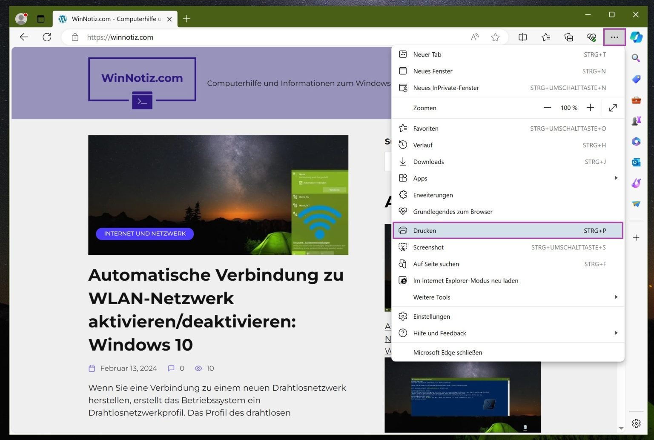The height and width of the screenshot is (440, 654).
Task: Click the Read aloud icon in address bar
Action: [475, 37]
